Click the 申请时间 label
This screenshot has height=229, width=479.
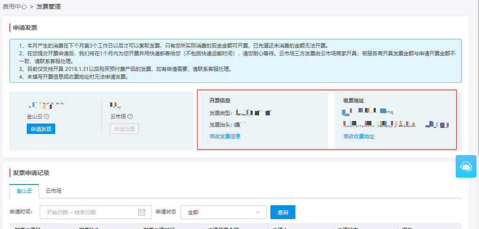21,212
